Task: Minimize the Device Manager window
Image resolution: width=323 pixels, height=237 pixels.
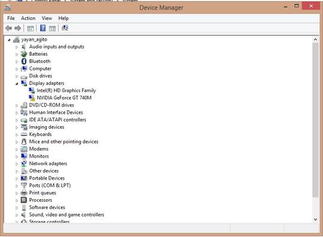Action: pos(285,7)
